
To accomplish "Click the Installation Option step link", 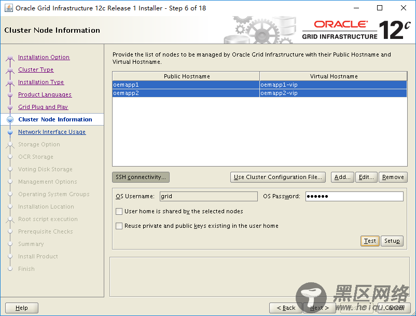I will click(x=44, y=57).
